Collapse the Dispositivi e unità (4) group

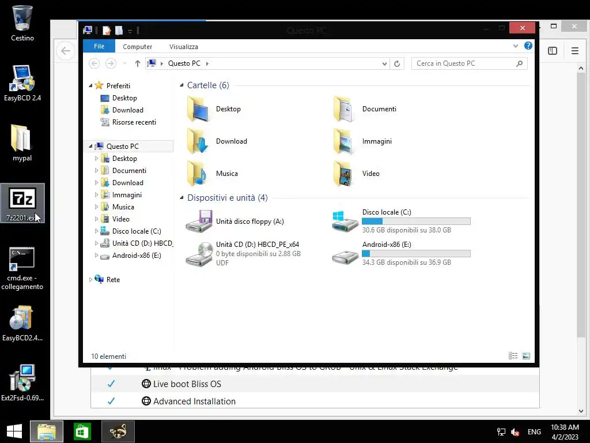click(x=181, y=197)
